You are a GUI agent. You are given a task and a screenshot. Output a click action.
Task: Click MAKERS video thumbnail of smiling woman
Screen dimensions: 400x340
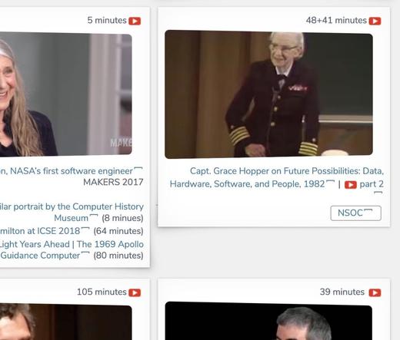tap(66, 94)
